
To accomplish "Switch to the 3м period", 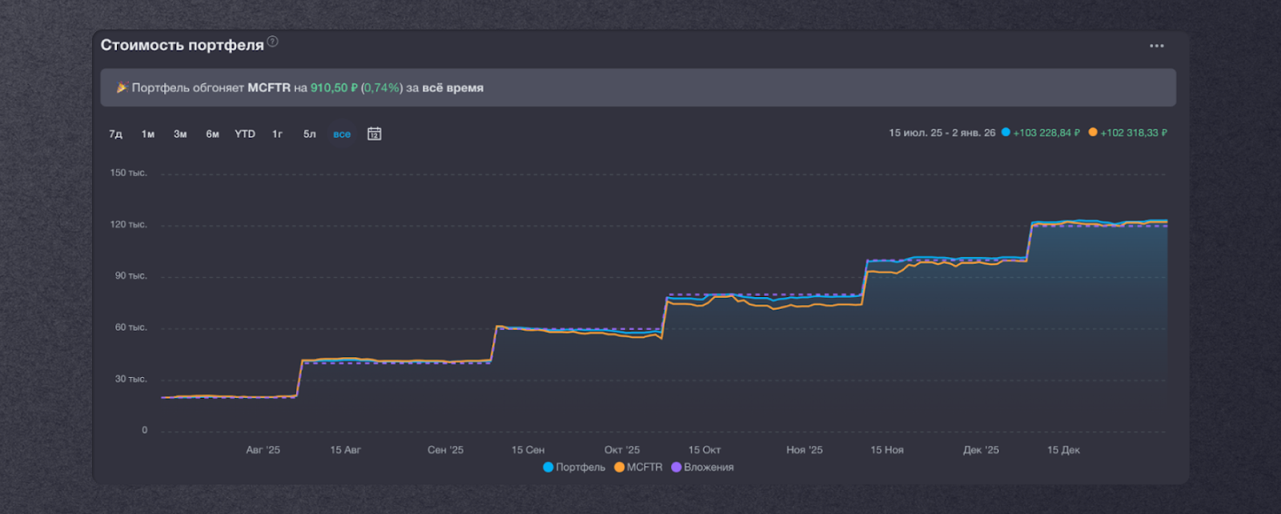I will 180,134.
